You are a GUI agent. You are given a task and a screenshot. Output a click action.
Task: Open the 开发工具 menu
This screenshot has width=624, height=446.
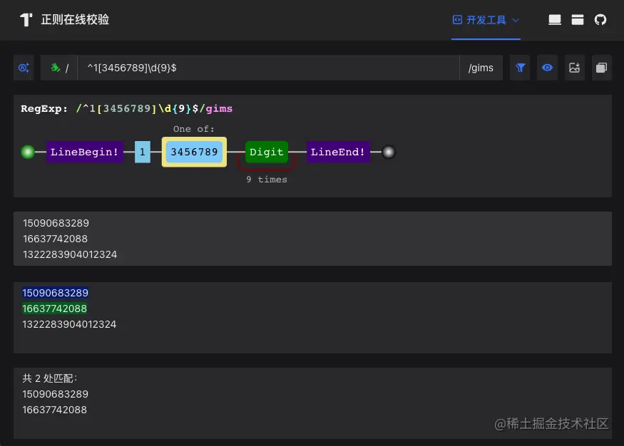[x=486, y=20]
